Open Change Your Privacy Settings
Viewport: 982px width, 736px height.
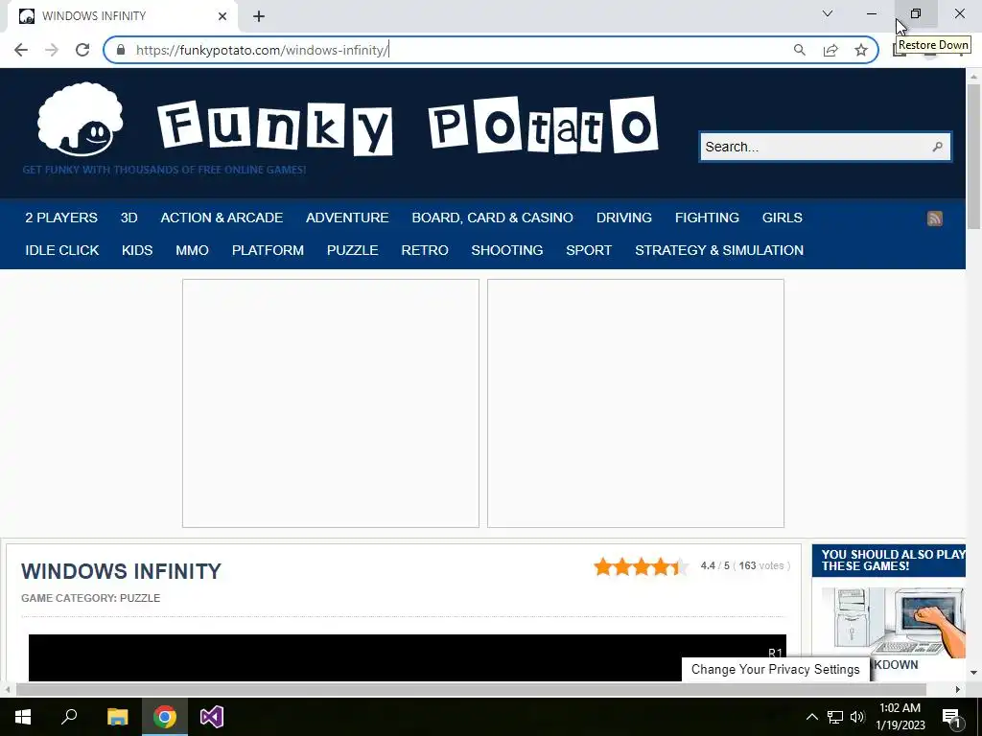pyautogui.click(x=775, y=669)
